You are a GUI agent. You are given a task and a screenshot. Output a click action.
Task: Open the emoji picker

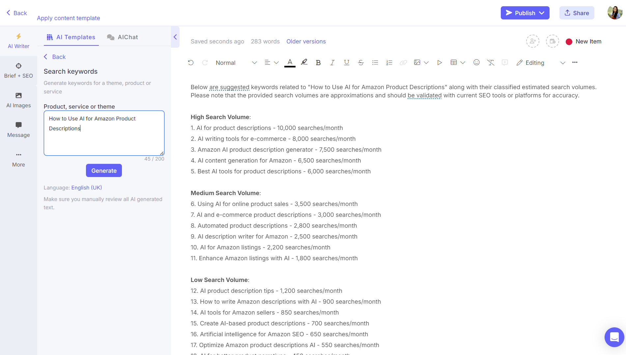click(x=476, y=62)
